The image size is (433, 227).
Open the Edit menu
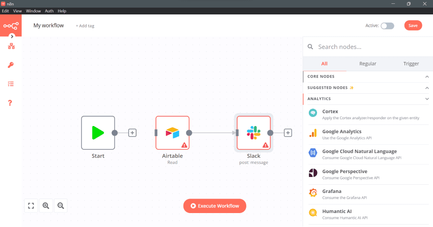[x=5, y=11]
